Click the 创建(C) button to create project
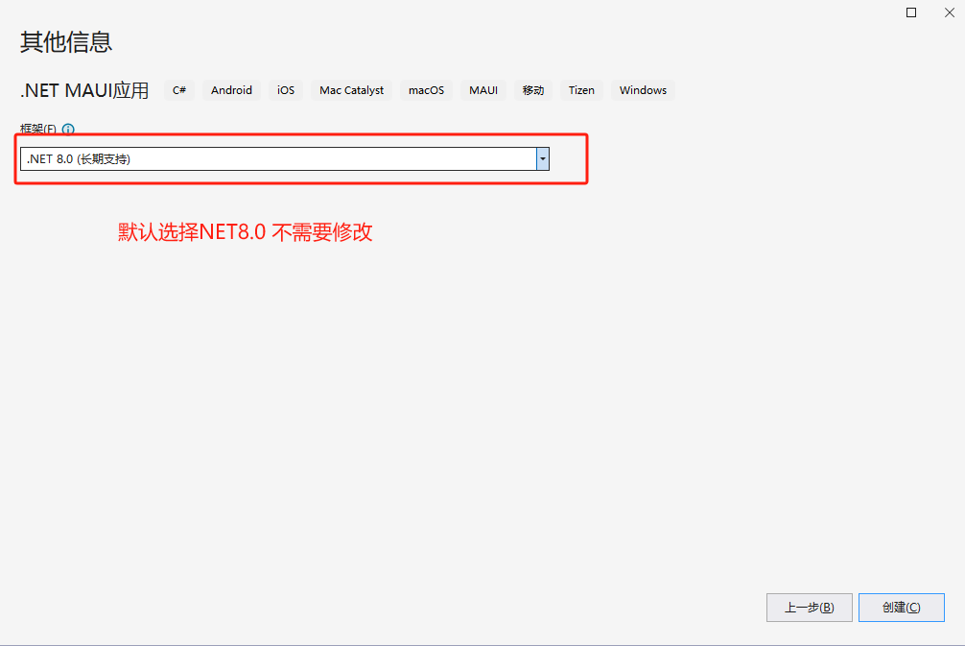Screen dimensions: 965x646 pyautogui.click(x=901, y=607)
